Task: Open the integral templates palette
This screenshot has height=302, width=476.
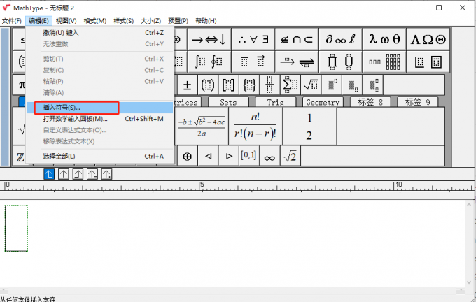Action: 209,62
